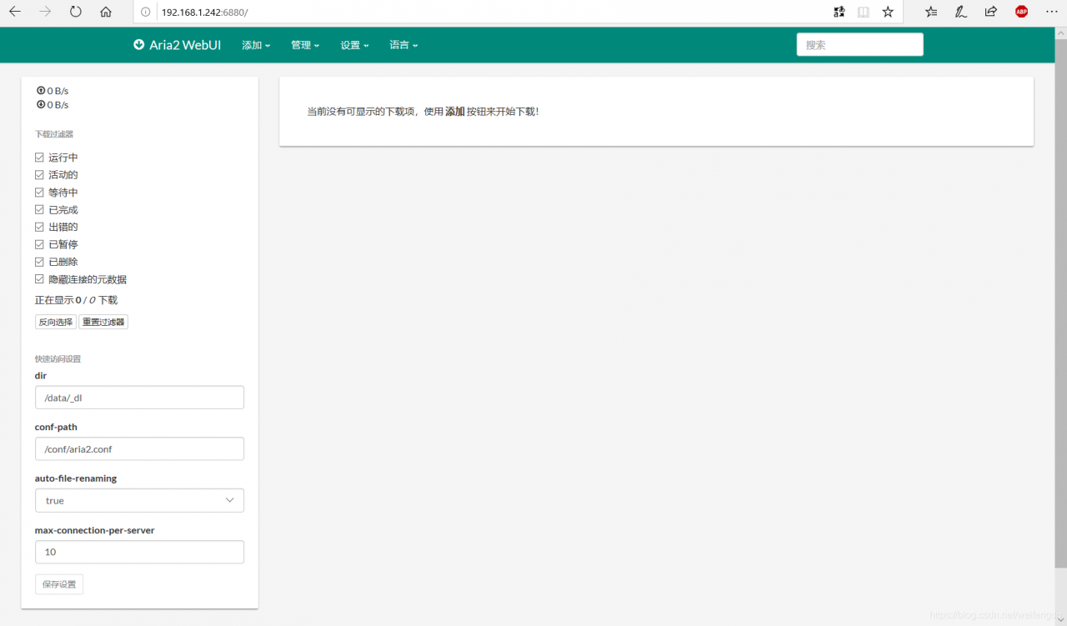The width and height of the screenshot is (1067, 626).
Task: Click the browser share icon
Action: click(990, 13)
